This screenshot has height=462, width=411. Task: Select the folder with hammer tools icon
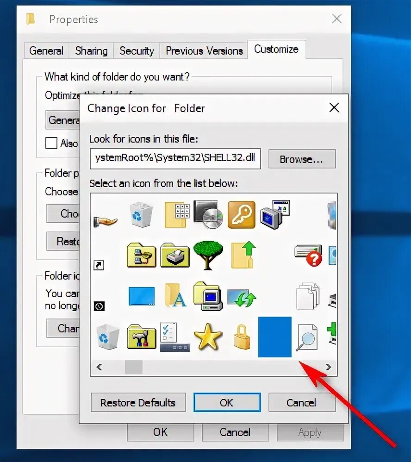coord(142,337)
